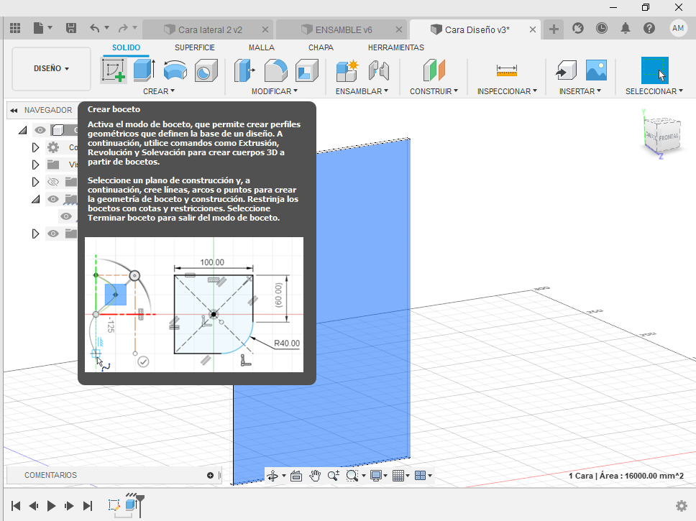Switch to the MALLA tab
This screenshot has height=521, width=696.
tap(261, 47)
